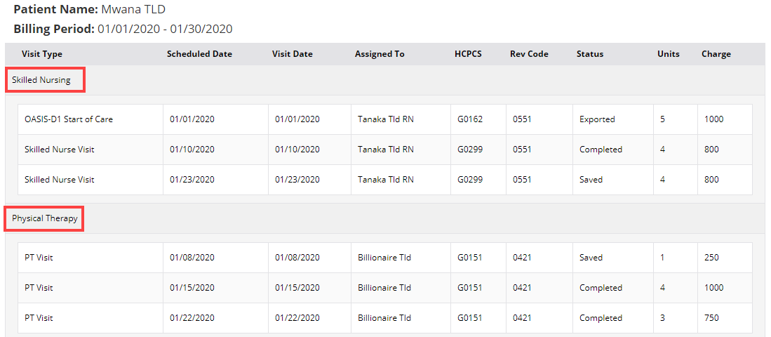Click the HCPCS column header
The height and width of the screenshot is (337, 771).
click(x=468, y=54)
